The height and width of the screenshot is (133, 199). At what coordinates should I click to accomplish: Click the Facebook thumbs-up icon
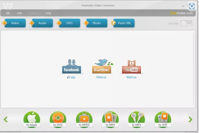click(x=68, y=77)
